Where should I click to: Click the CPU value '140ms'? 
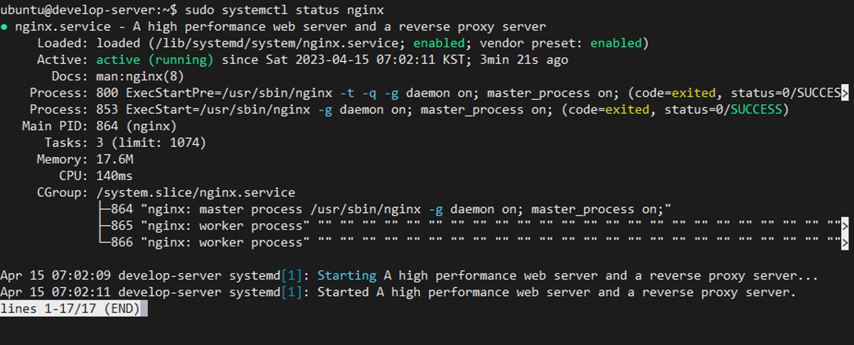pos(114,176)
